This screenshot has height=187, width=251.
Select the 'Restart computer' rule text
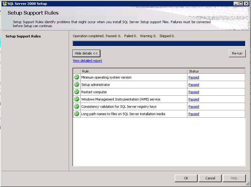(x=94, y=92)
